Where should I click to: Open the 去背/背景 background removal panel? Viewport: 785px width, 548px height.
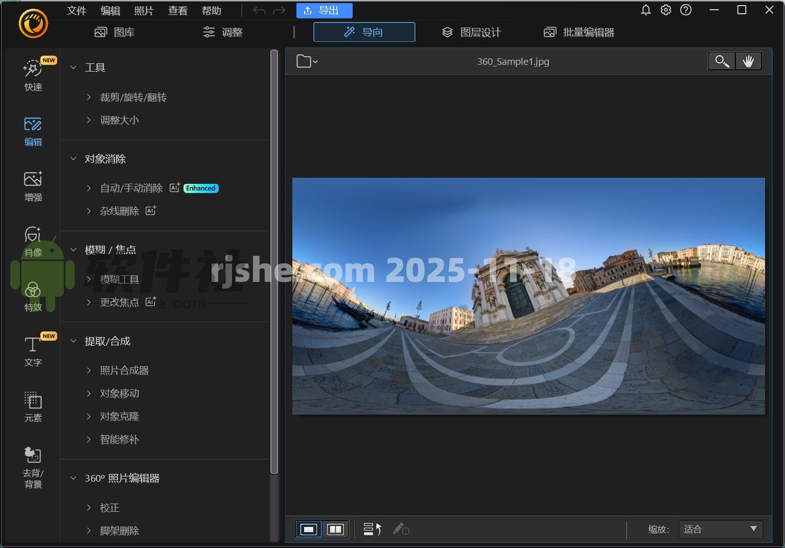coord(33,466)
